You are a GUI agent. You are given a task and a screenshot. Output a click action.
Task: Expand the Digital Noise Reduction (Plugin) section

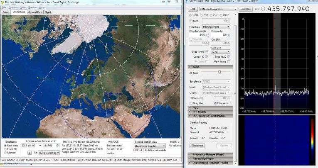click(x=210, y=163)
